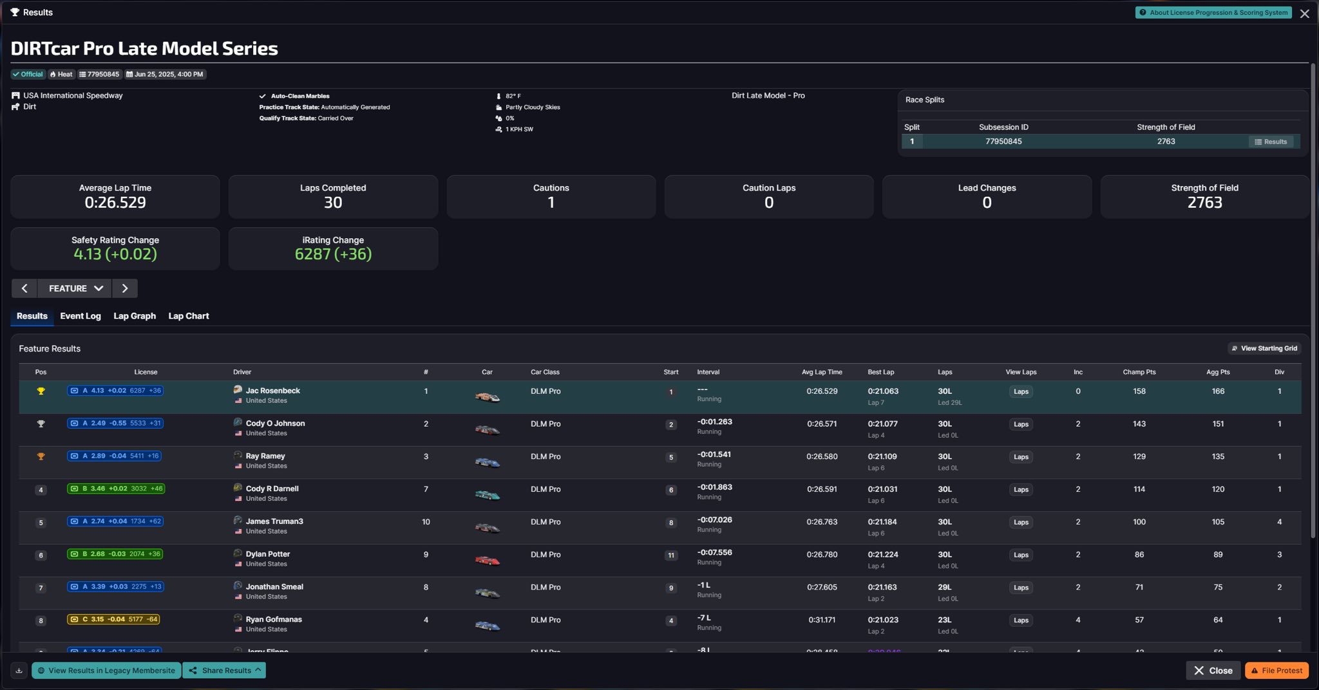
Task: Click Ryan Gofmanas's C license badge
Action: click(x=113, y=619)
